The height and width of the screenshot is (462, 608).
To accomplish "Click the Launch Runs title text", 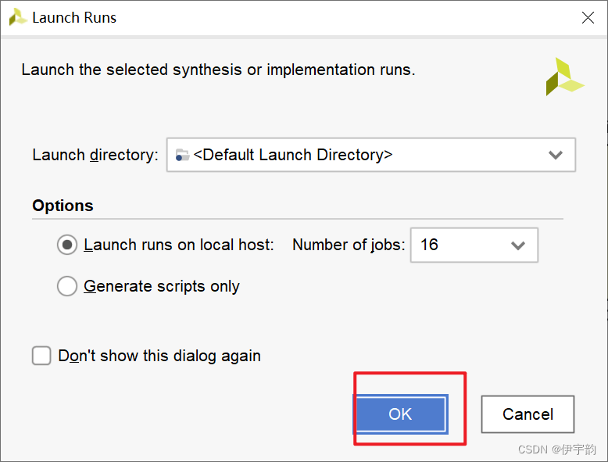I will tap(74, 18).
